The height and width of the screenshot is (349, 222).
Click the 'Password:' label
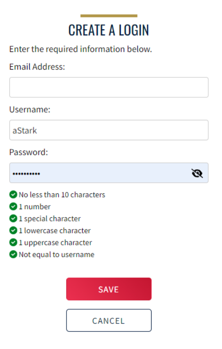point(29,152)
